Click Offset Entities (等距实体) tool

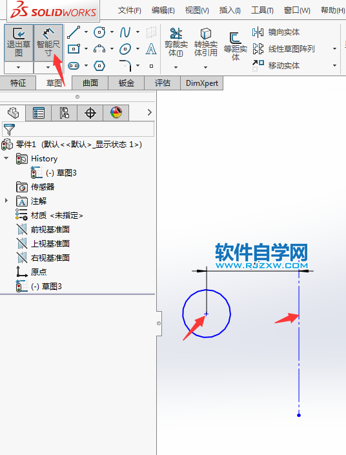(235, 46)
